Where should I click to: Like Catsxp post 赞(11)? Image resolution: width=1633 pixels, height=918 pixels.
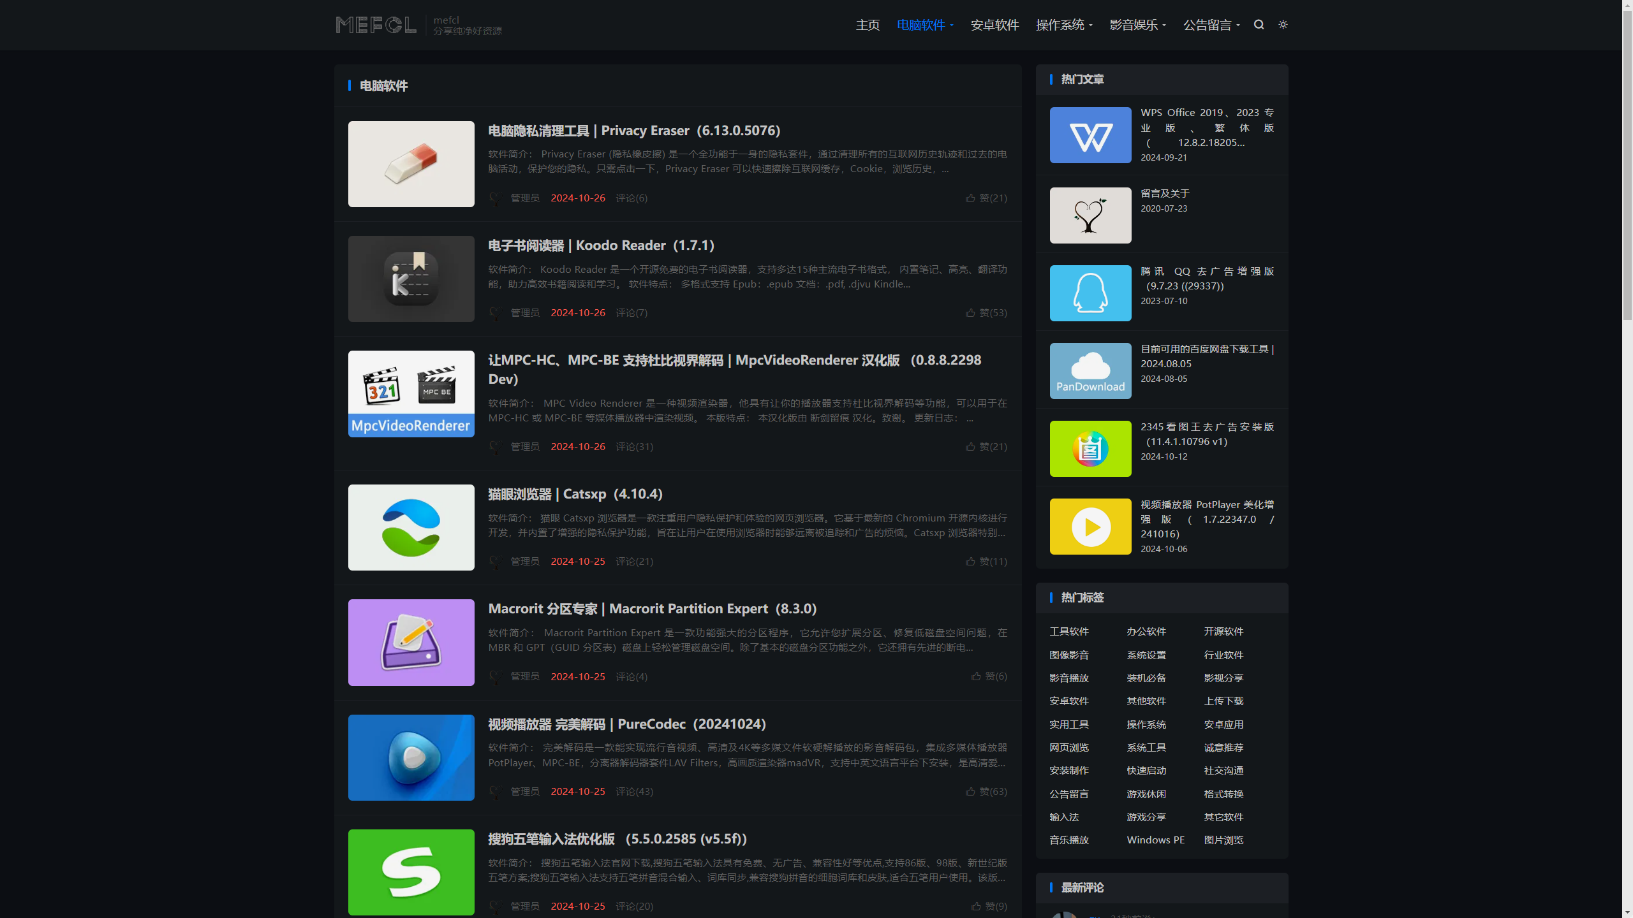click(x=986, y=562)
